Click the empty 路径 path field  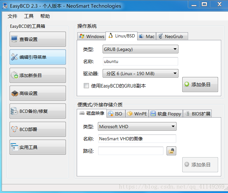tap(131, 151)
